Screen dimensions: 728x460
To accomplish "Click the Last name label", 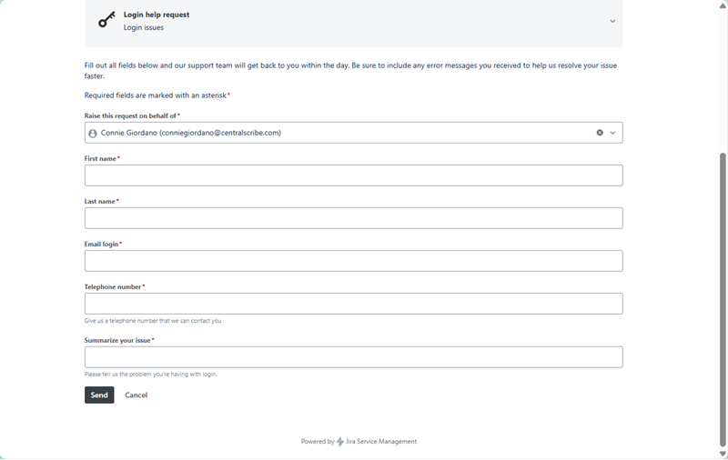I will pos(100,201).
